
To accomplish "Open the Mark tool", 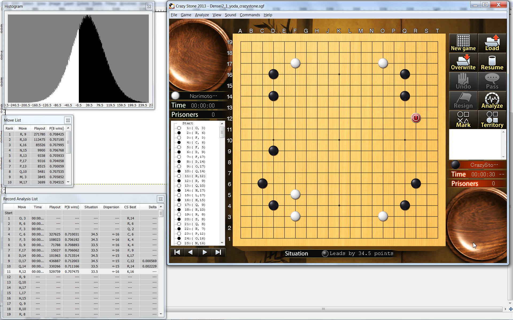I will 463,120.
